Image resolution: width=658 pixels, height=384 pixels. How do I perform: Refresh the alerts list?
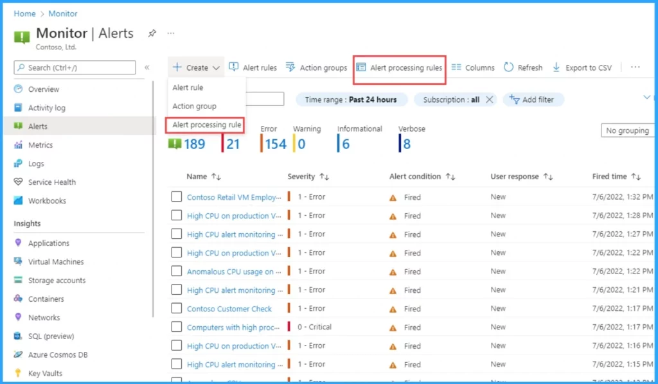pyautogui.click(x=523, y=67)
